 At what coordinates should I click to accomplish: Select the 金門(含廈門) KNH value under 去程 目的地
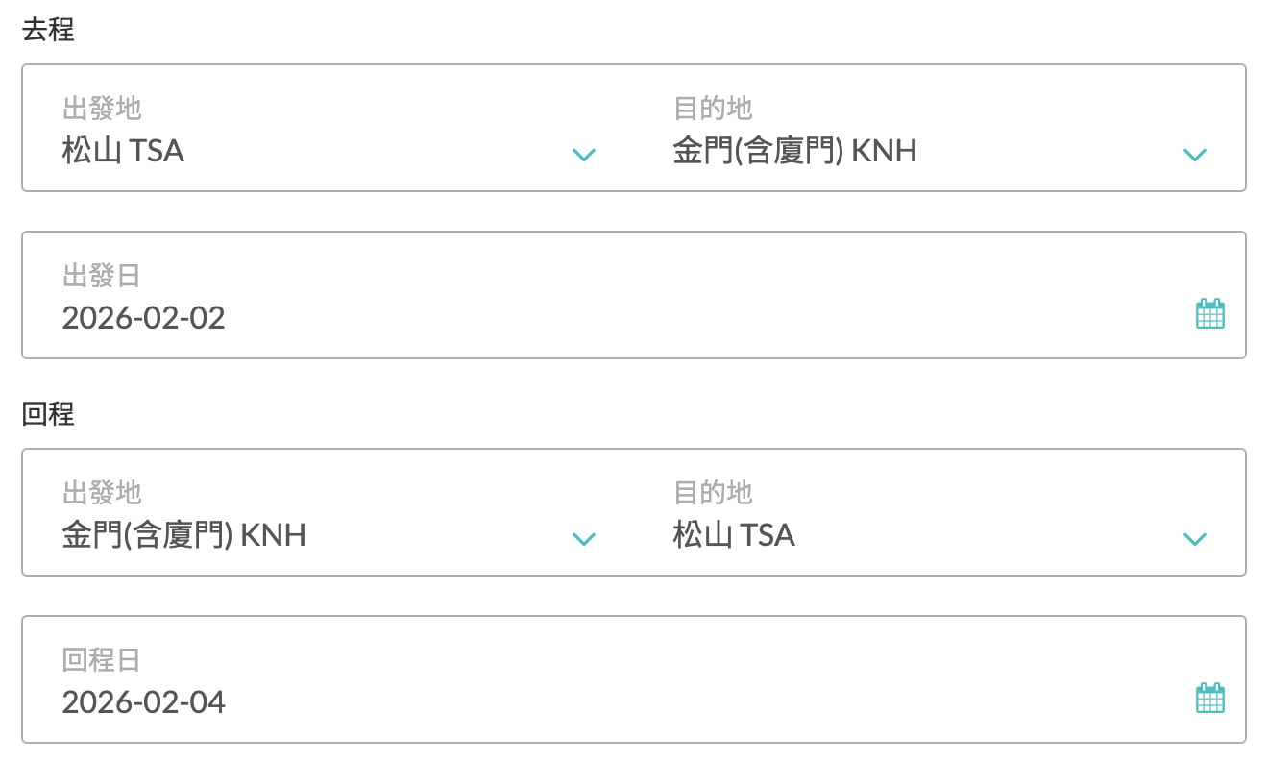click(794, 151)
